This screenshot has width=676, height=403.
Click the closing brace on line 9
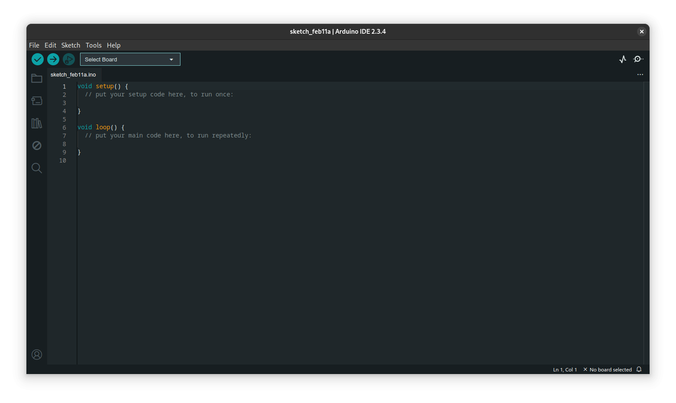coord(79,152)
